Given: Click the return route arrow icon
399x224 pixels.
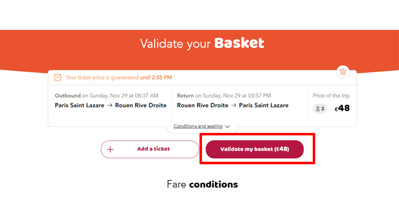Looking at the screenshot, I should (x=233, y=105).
